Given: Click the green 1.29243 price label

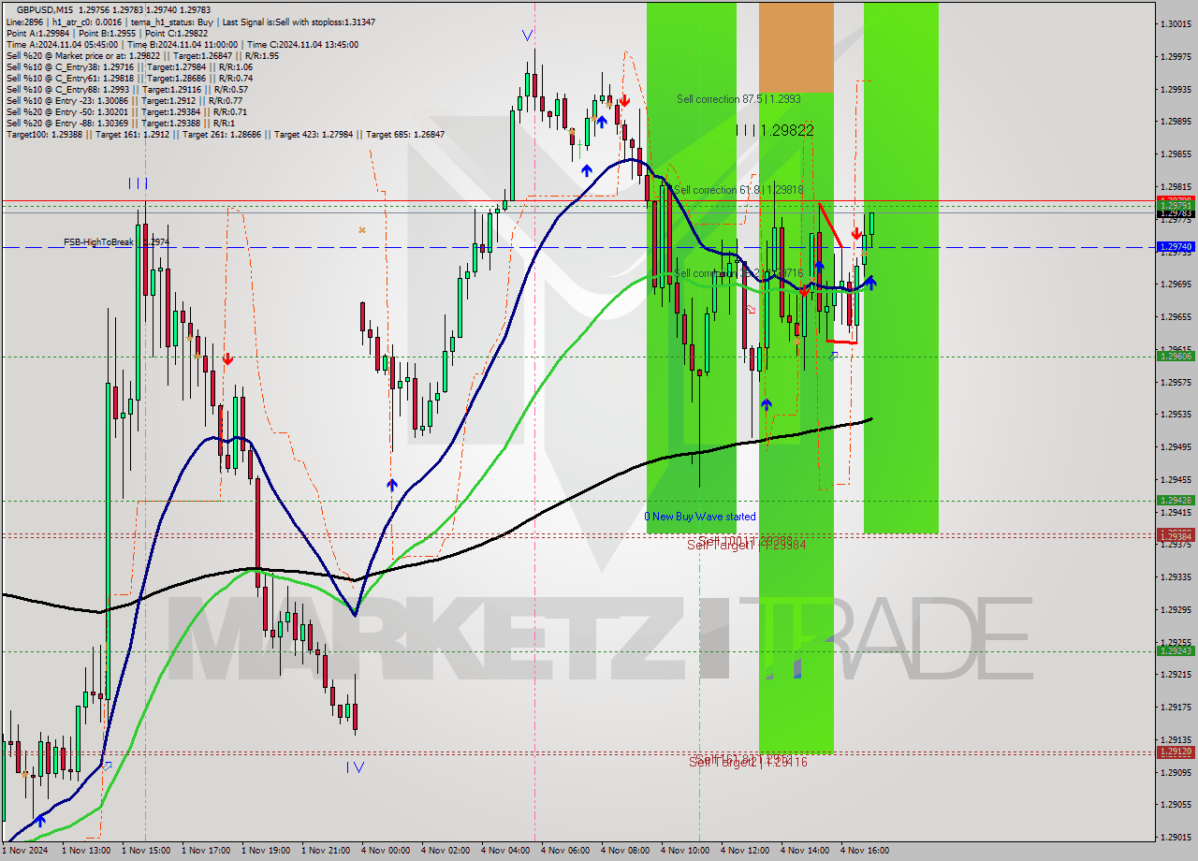Looking at the screenshot, I should click(x=1176, y=650).
